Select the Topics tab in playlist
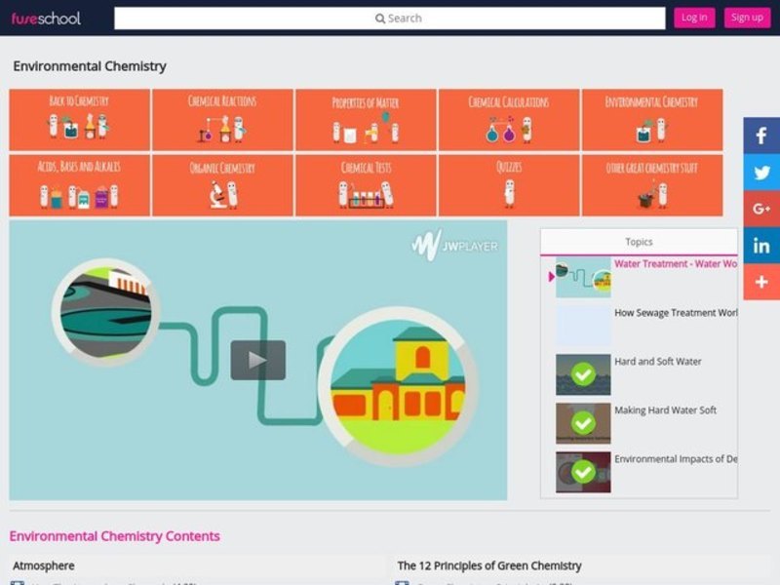780x585 pixels. coord(639,242)
